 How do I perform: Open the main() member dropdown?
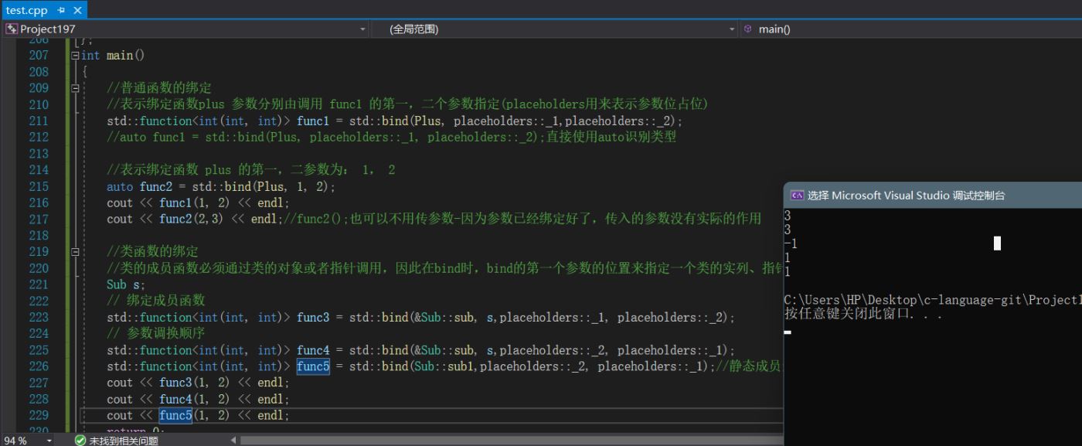coord(912,29)
